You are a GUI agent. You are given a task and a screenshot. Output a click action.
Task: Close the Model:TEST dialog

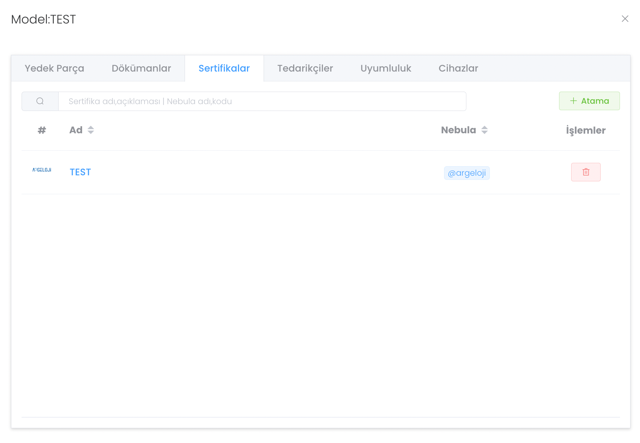625,19
